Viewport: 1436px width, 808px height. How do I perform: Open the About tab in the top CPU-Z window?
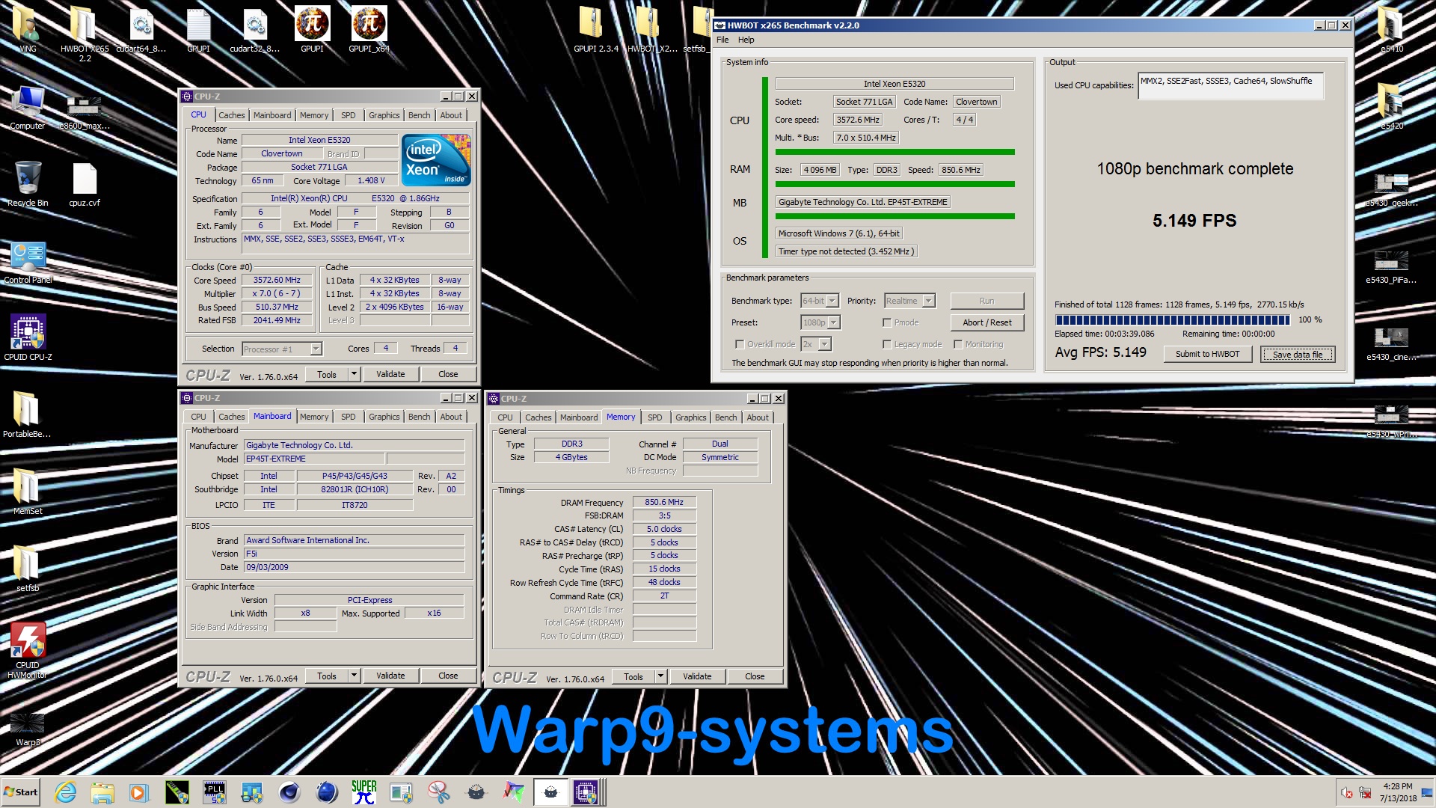(451, 115)
